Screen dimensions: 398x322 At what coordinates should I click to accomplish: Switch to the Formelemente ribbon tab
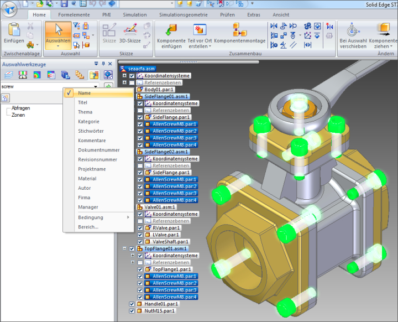click(74, 15)
